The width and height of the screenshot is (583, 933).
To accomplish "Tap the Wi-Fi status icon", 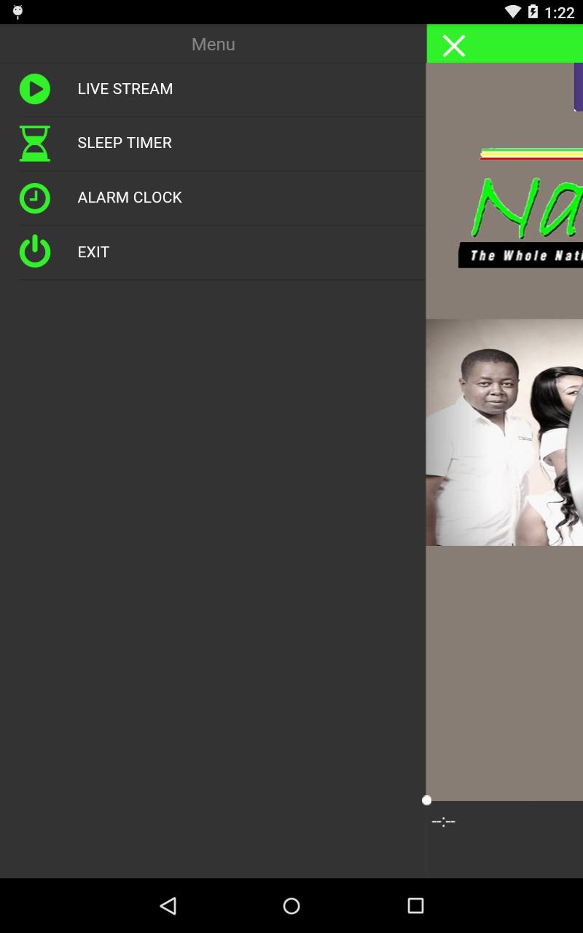I will tap(513, 12).
